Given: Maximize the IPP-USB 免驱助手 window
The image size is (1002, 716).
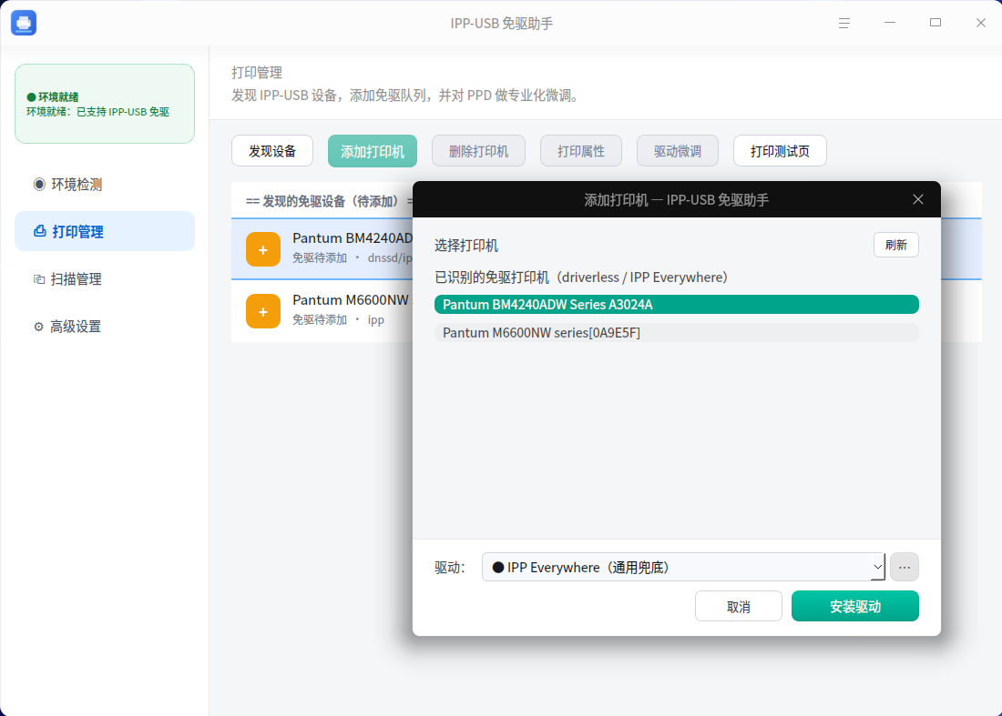Looking at the screenshot, I should tap(936, 23).
